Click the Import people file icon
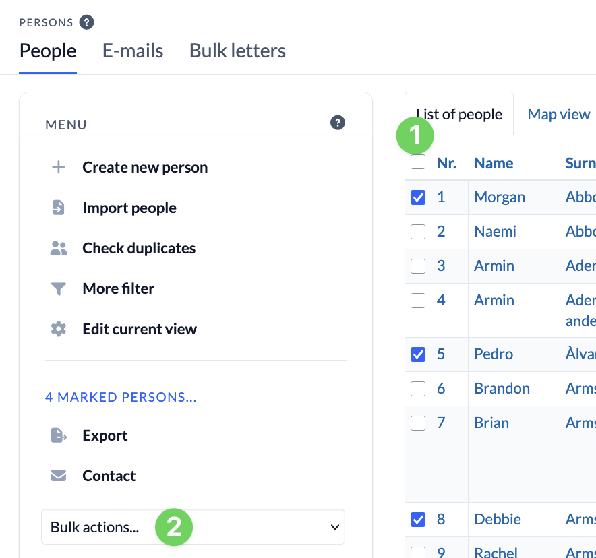 [59, 208]
